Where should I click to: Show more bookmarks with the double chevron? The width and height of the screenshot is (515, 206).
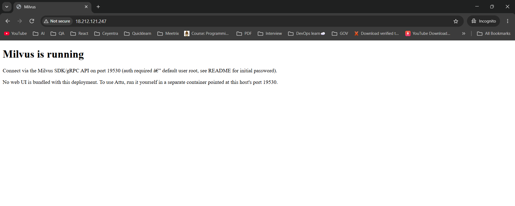[x=463, y=33]
